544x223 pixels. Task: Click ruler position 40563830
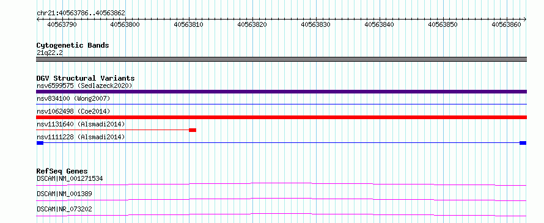pyautogui.click(x=316, y=24)
